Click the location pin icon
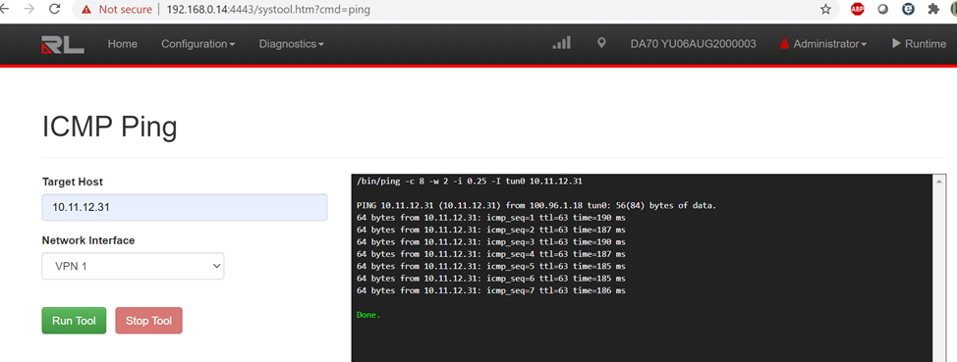 [x=601, y=43]
